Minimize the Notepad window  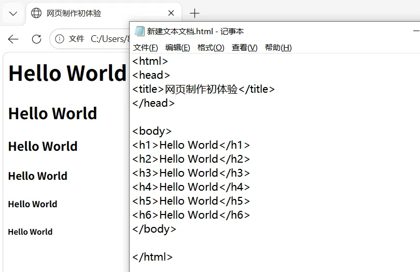(416, 31)
